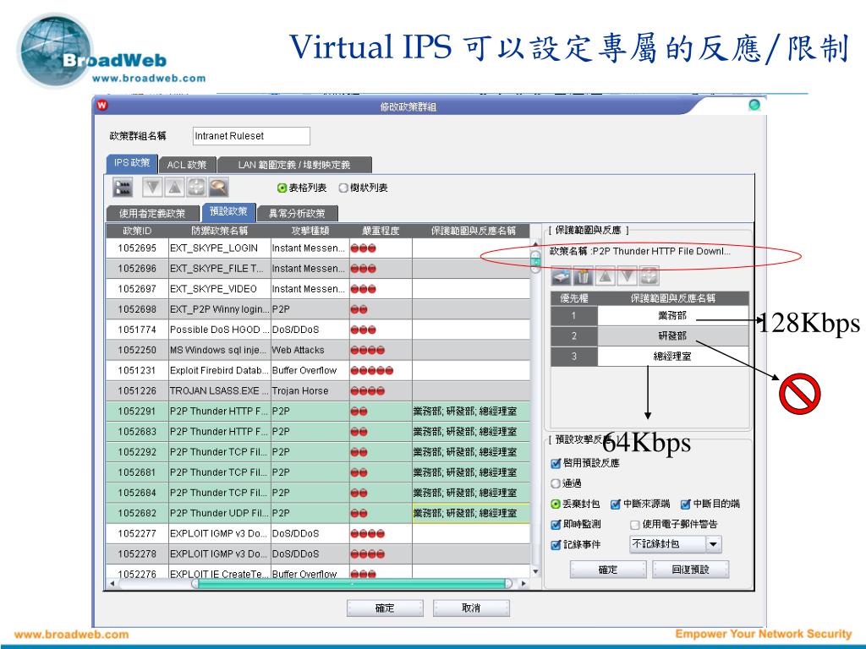866x649 pixels.
Task: Open the 使用者定義政策 tab
Action: pyautogui.click(x=152, y=213)
